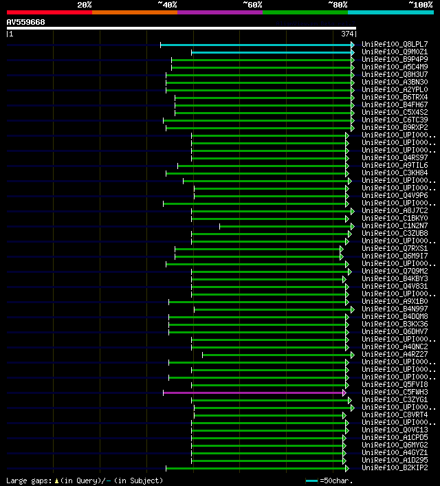This screenshot has width=440, height=486.
Task: Click hit label UniRef100_B4DQM8
Action: [x=395, y=316]
